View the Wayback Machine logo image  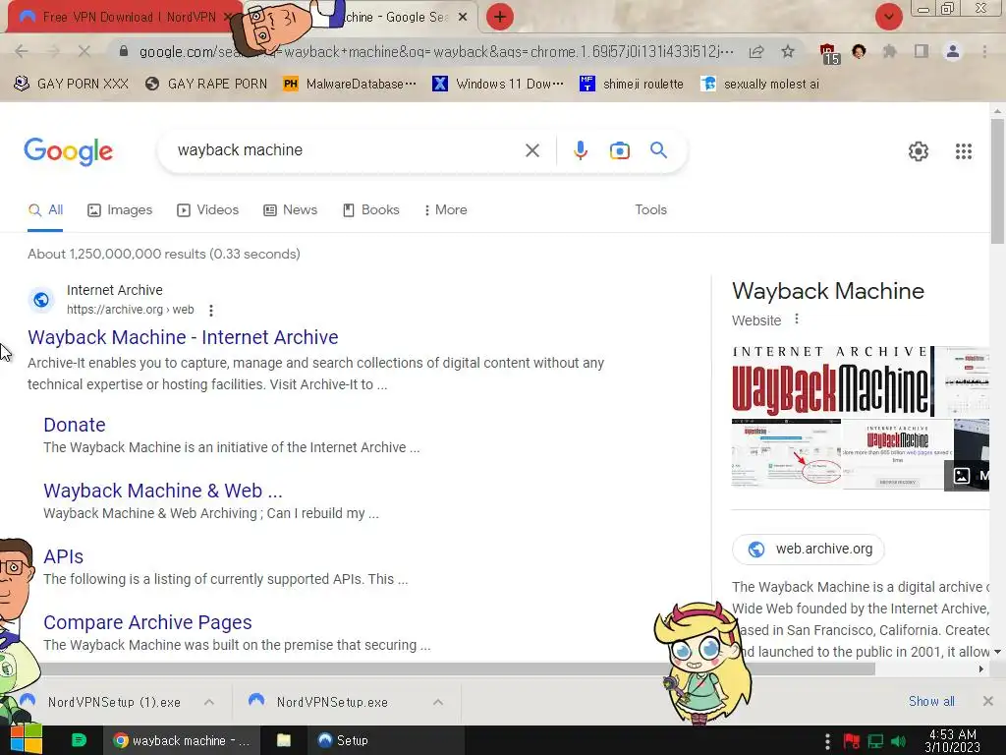click(832, 382)
